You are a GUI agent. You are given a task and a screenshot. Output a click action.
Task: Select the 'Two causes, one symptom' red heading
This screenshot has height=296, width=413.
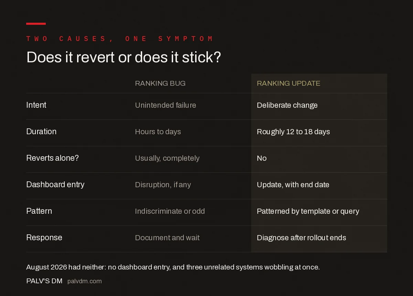click(x=120, y=39)
